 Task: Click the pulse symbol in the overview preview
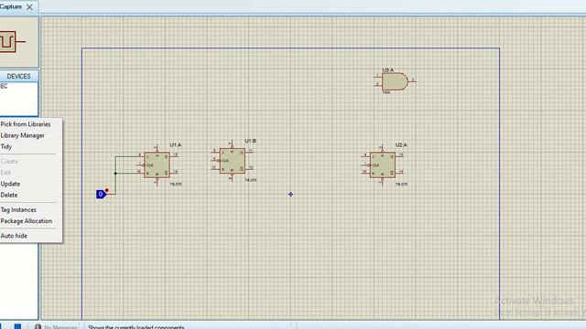pos(8,41)
